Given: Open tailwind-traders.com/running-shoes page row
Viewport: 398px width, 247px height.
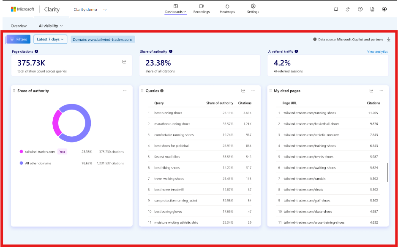Looking at the screenshot, I should [328, 113].
